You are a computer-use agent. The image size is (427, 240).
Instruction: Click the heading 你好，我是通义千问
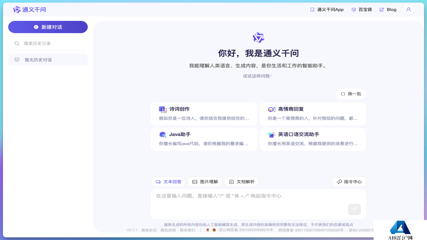(x=258, y=53)
